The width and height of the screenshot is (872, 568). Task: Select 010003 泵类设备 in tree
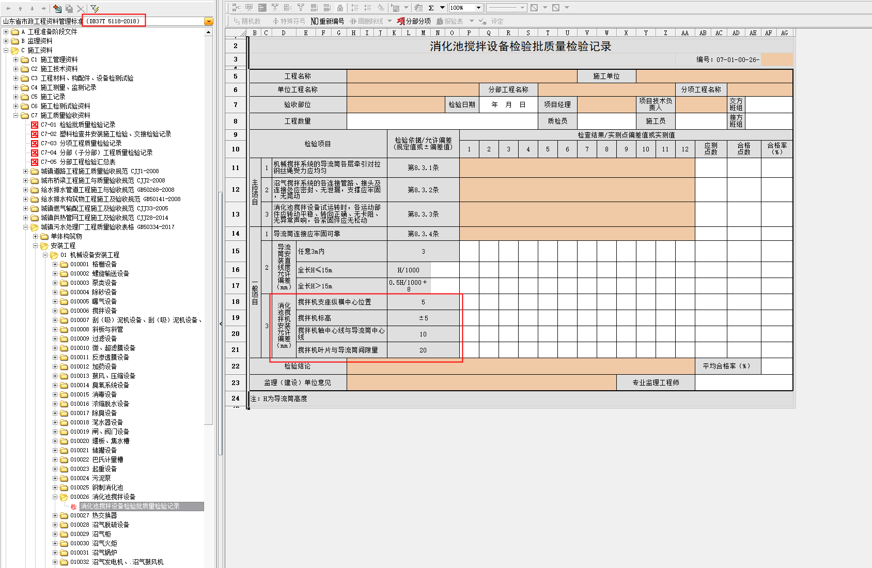pos(94,283)
